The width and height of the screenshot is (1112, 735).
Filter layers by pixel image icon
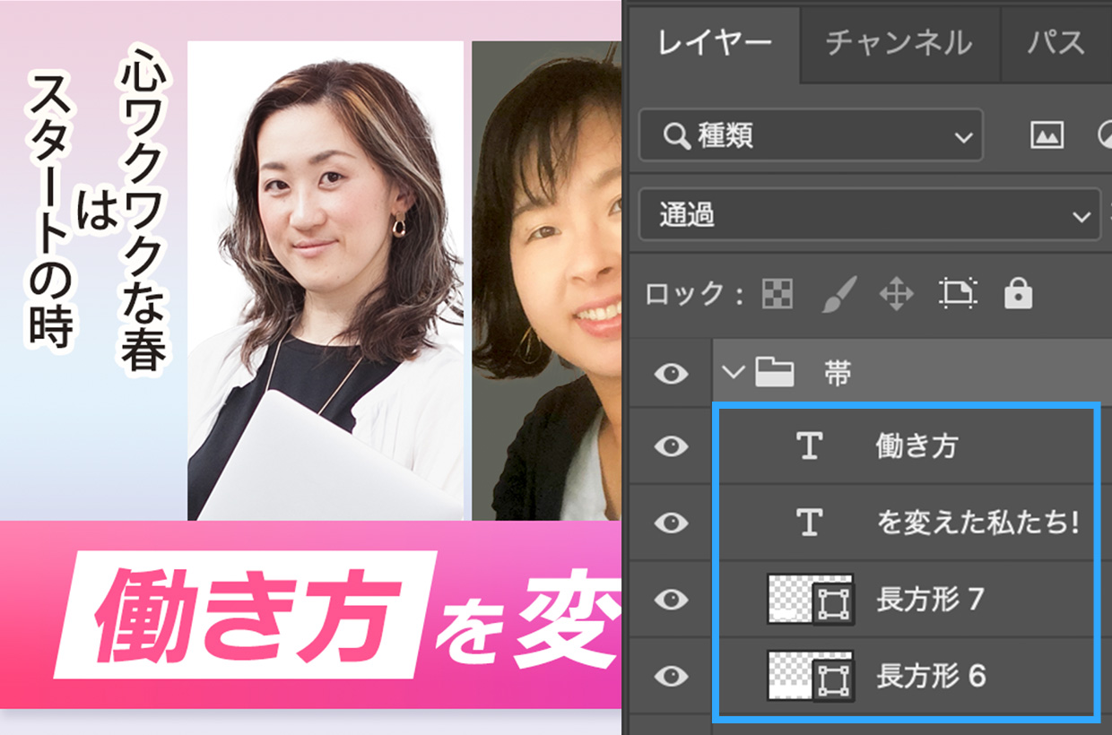tap(1047, 135)
